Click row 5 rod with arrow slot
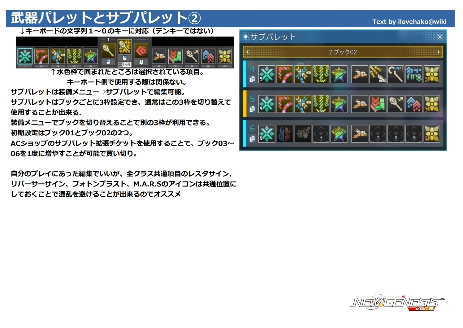This screenshot has height=328, width=463. pyautogui.click(x=396, y=104)
